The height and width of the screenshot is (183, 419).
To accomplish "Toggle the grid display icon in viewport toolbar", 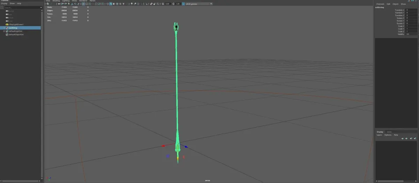I will coord(83,4).
